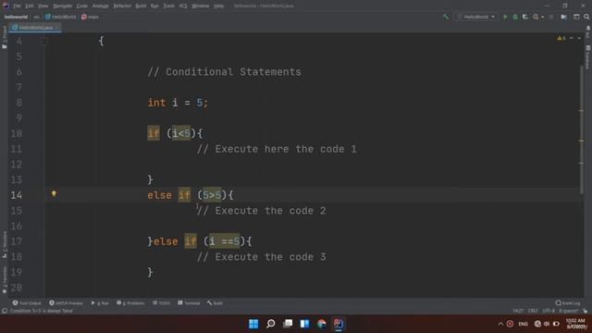Open the Refactor menu
This screenshot has height=333, width=592.
point(122,6)
